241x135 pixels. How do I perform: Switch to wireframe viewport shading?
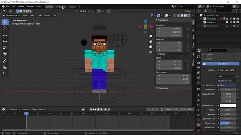178,15
